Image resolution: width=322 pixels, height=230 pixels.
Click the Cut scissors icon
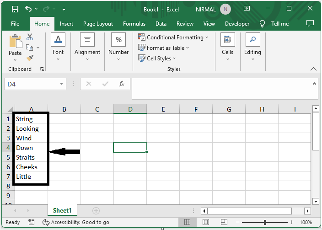30,37
